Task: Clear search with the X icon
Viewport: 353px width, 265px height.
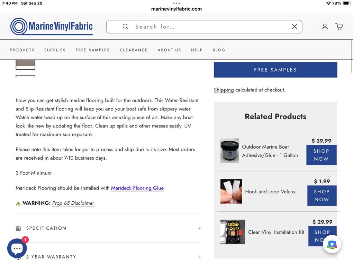Action: [294, 27]
